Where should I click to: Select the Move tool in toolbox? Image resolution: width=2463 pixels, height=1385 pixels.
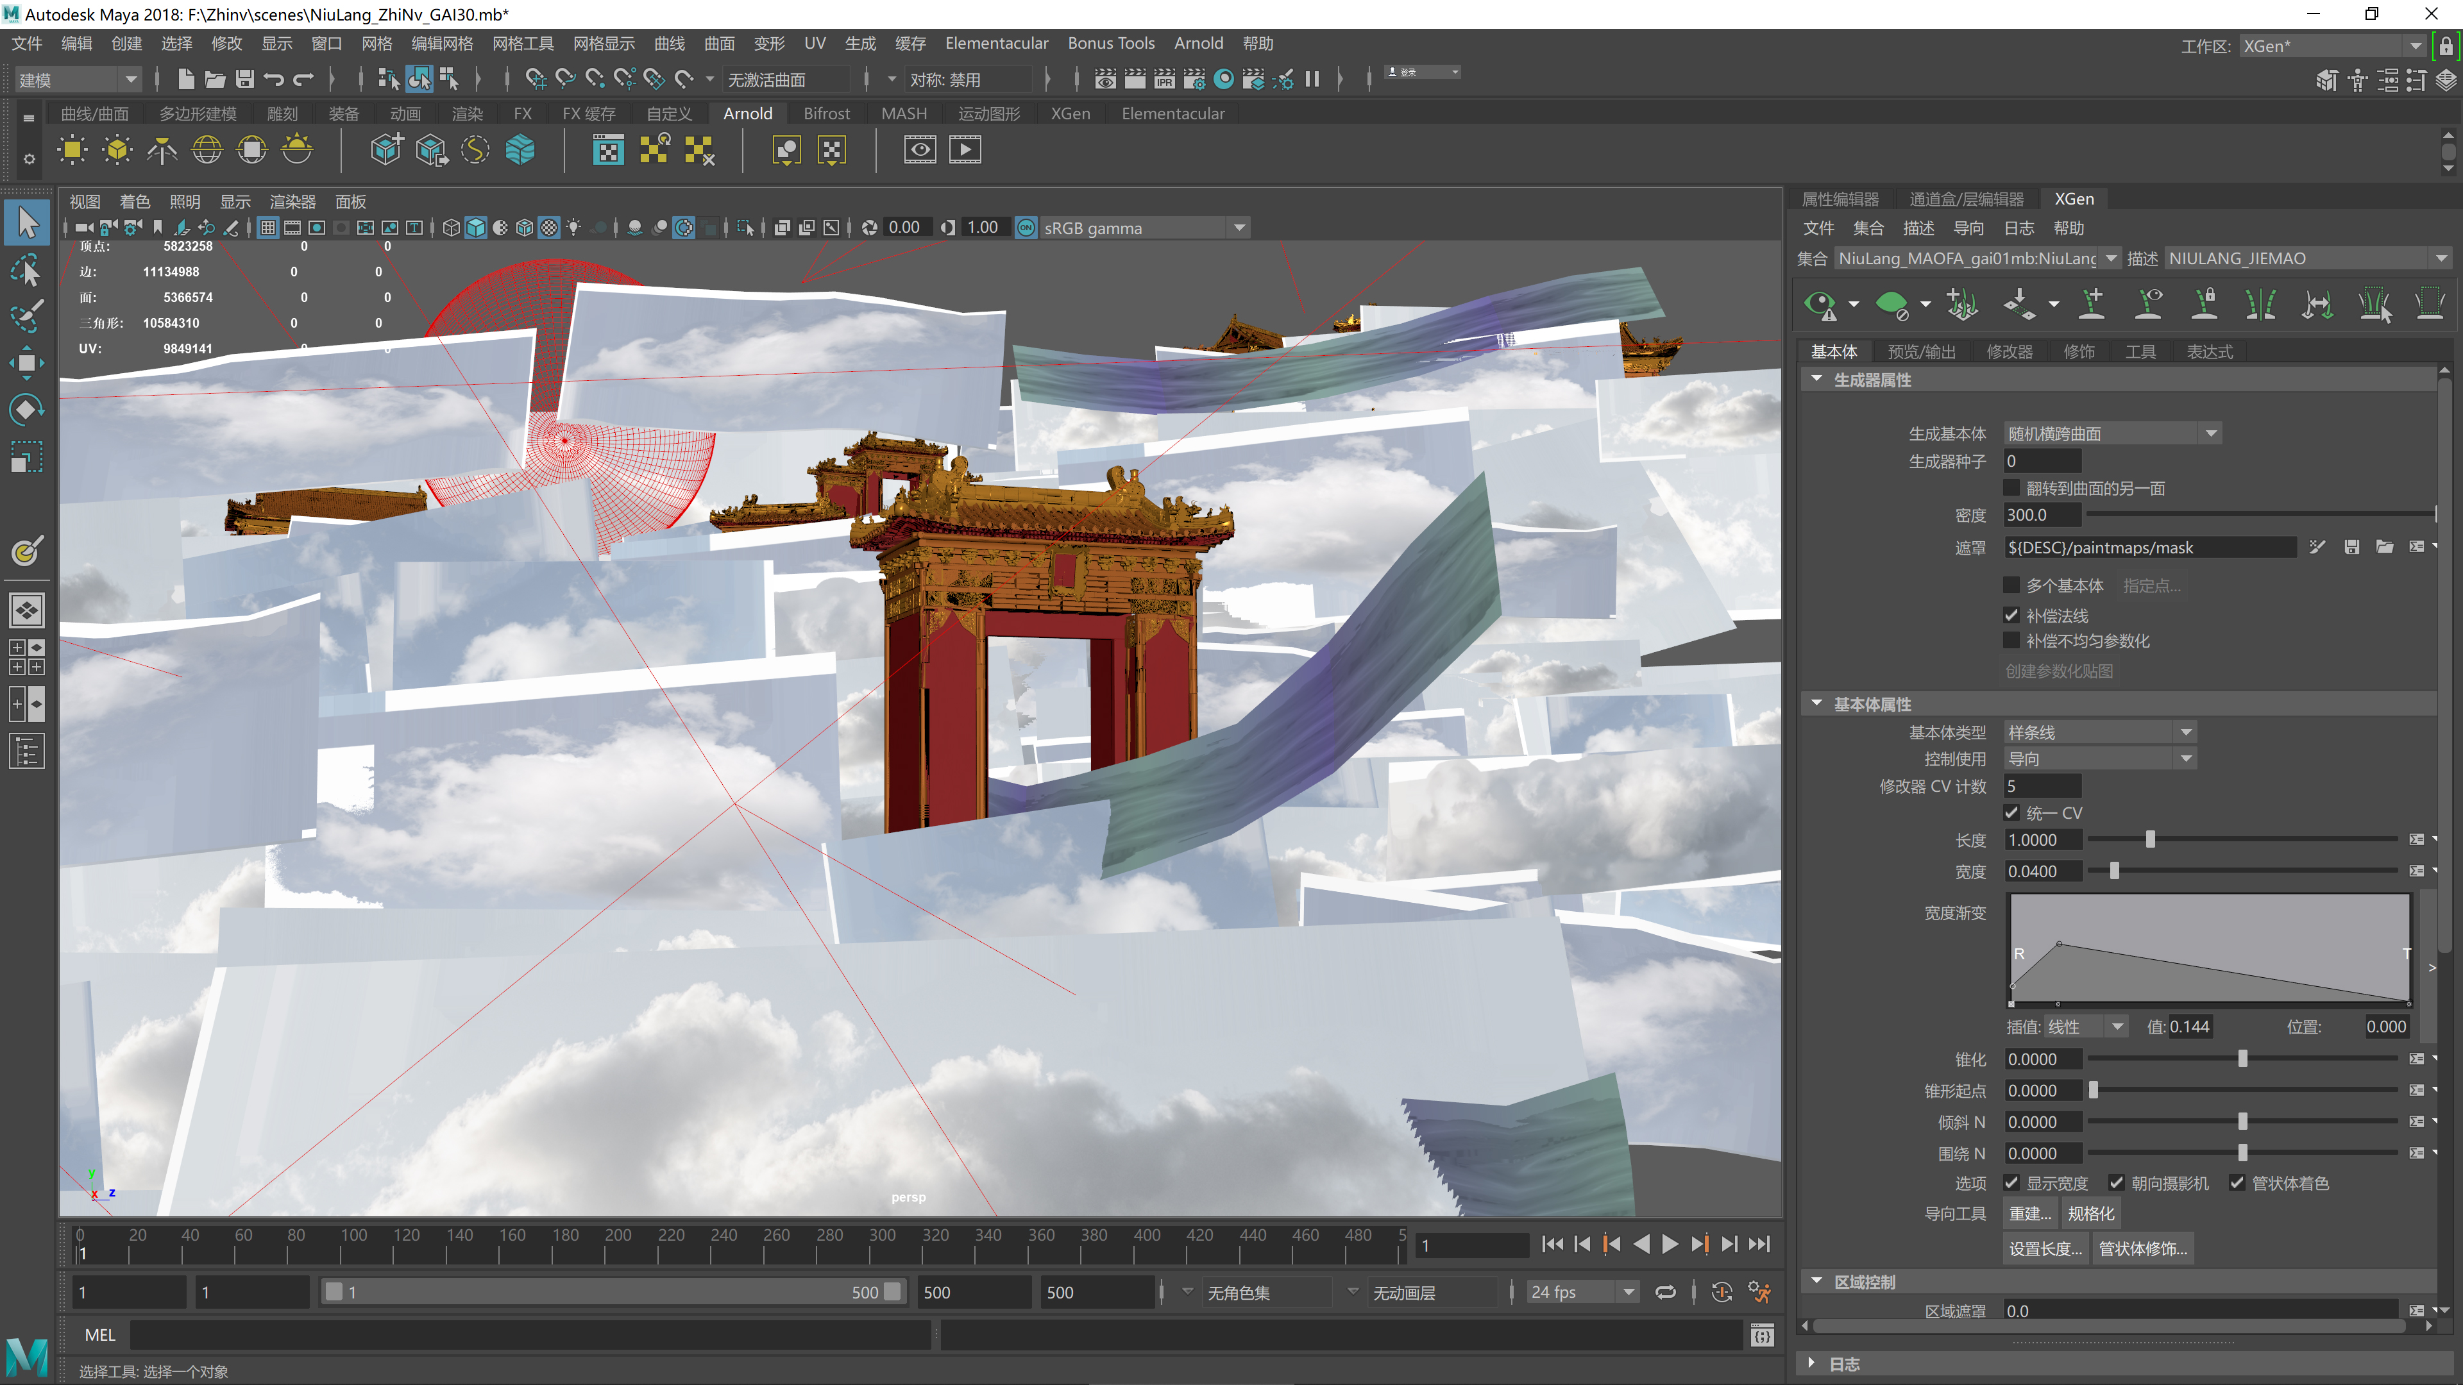[x=27, y=363]
